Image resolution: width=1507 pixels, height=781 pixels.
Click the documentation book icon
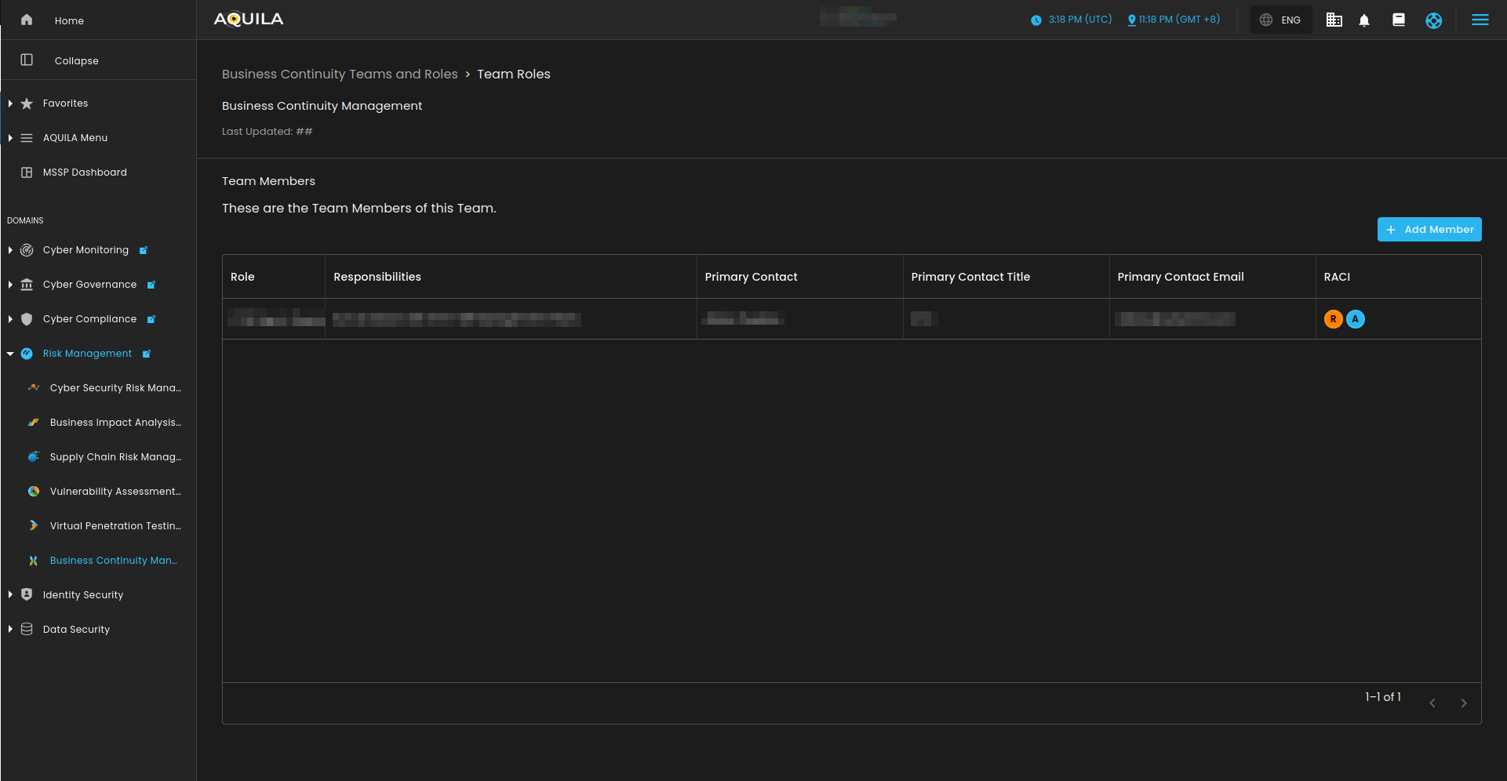tap(1398, 20)
